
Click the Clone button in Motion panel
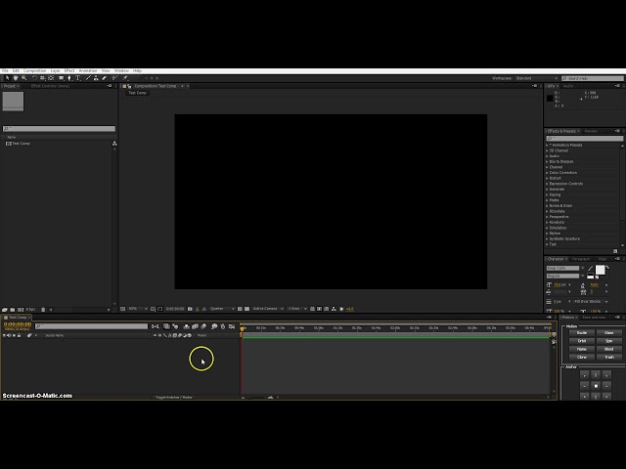click(582, 358)
